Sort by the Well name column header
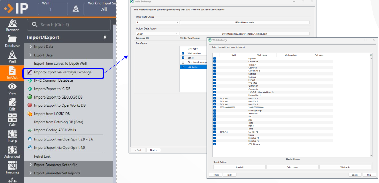The height and width of the screenshot is (183, 379). [x=262, y=55]
